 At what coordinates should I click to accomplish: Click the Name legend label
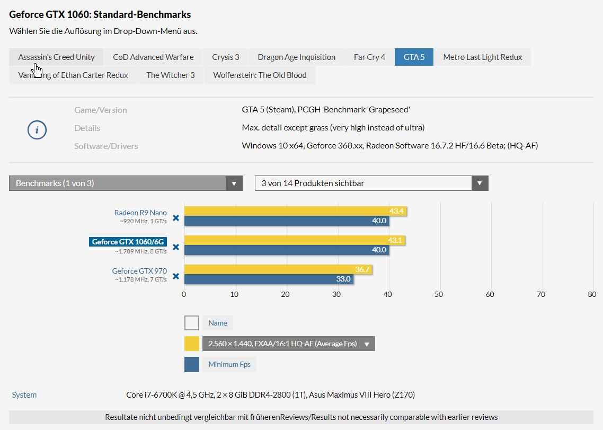tap(218, 323)
